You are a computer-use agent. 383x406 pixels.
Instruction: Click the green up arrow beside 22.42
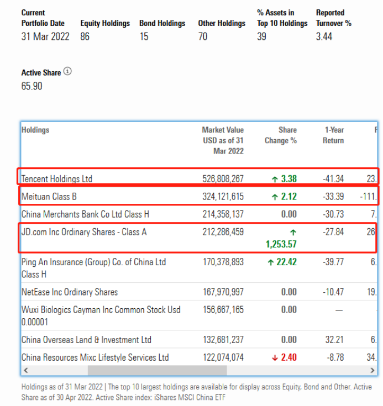click(x=270, y=262)
